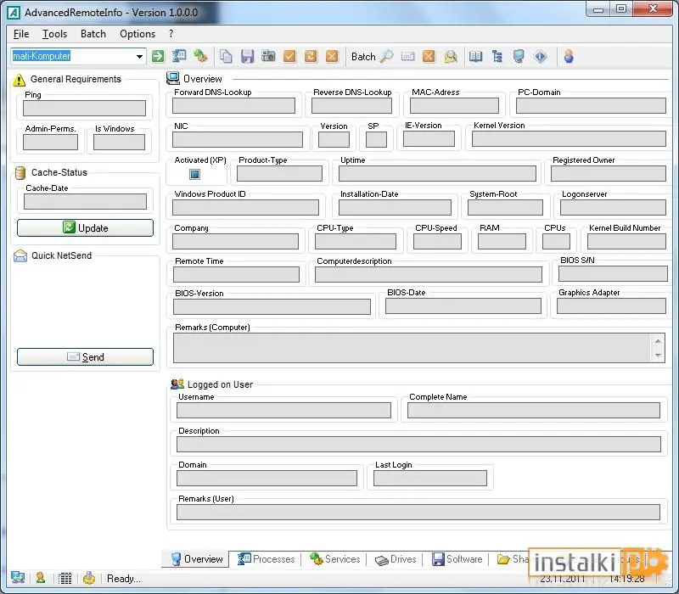Click the Remarks (Computer) scrollbar down arrow
Image resolution: width=679 pixels, height=594 pixels.
point(658,356)
